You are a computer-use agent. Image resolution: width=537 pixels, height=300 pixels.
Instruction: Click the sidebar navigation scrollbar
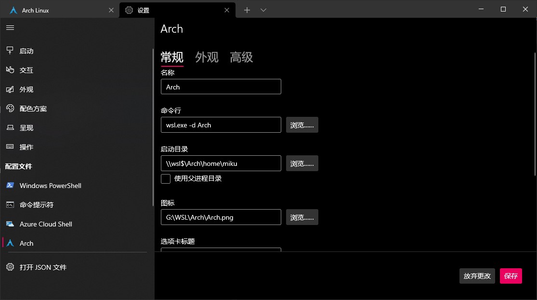pos(153,127)
